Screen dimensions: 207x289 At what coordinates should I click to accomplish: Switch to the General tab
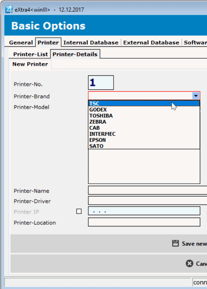click(21, 42)
